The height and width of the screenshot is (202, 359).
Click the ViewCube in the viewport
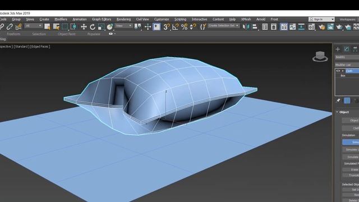(320, 56)
